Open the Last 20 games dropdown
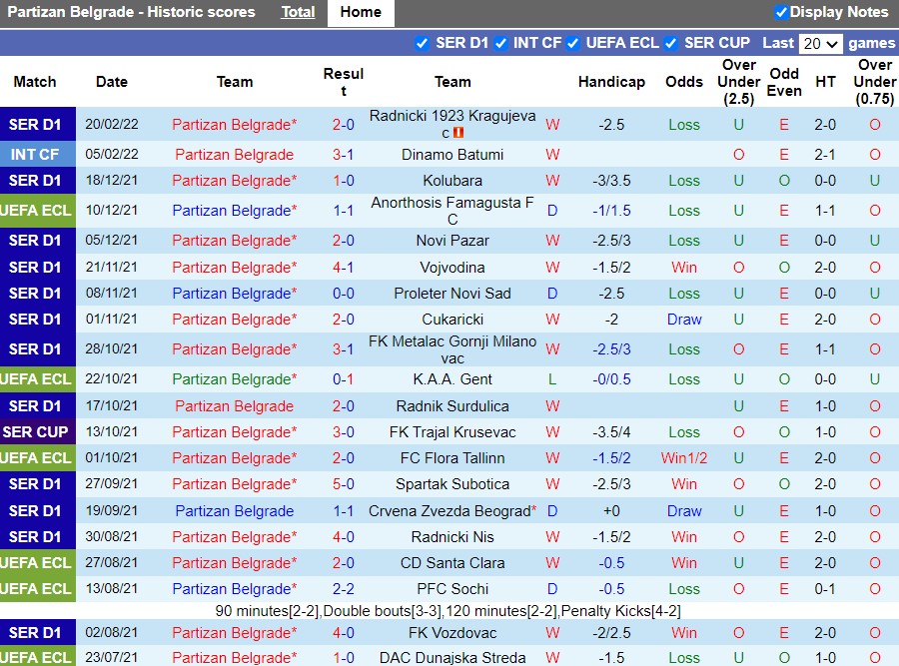Image resolution: width=899 pixels, height=666 pixels. [820, 44]
